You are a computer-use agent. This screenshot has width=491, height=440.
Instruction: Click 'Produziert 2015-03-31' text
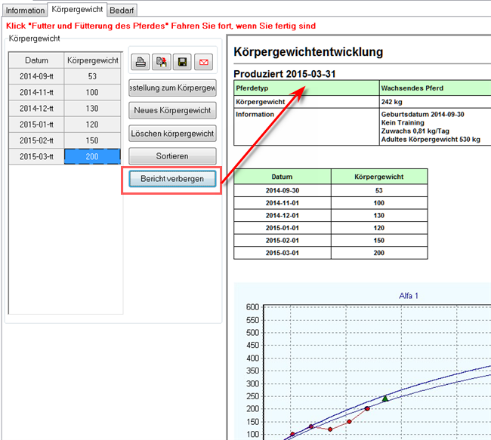tap(285, 74)
